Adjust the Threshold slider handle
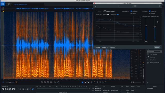The image size is (165, 93). click(x=146, y=26)
